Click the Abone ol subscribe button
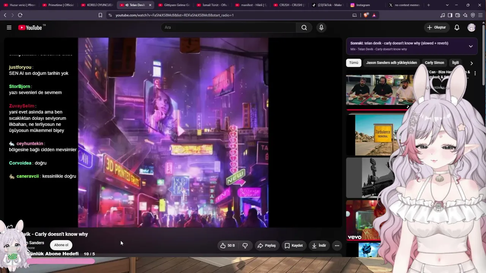Screen dimensions: 486x273 coord(61,245)
